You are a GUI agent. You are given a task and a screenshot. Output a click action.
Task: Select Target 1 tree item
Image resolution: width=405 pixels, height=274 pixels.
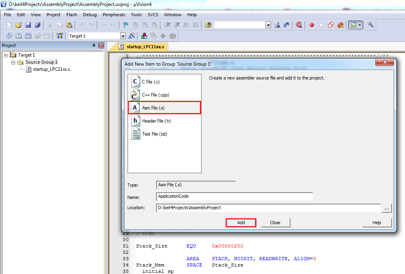tap(26, 55)
